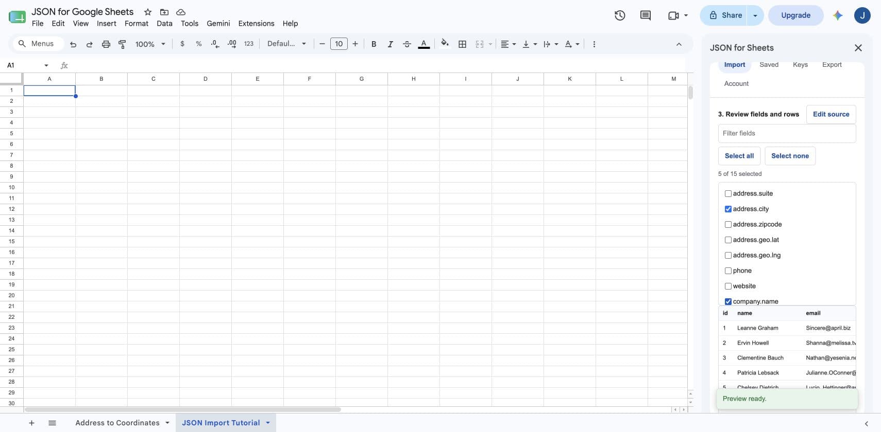Click the Edit source button
The height and width of the screenshot is (432, 881).
coord(831,114)
